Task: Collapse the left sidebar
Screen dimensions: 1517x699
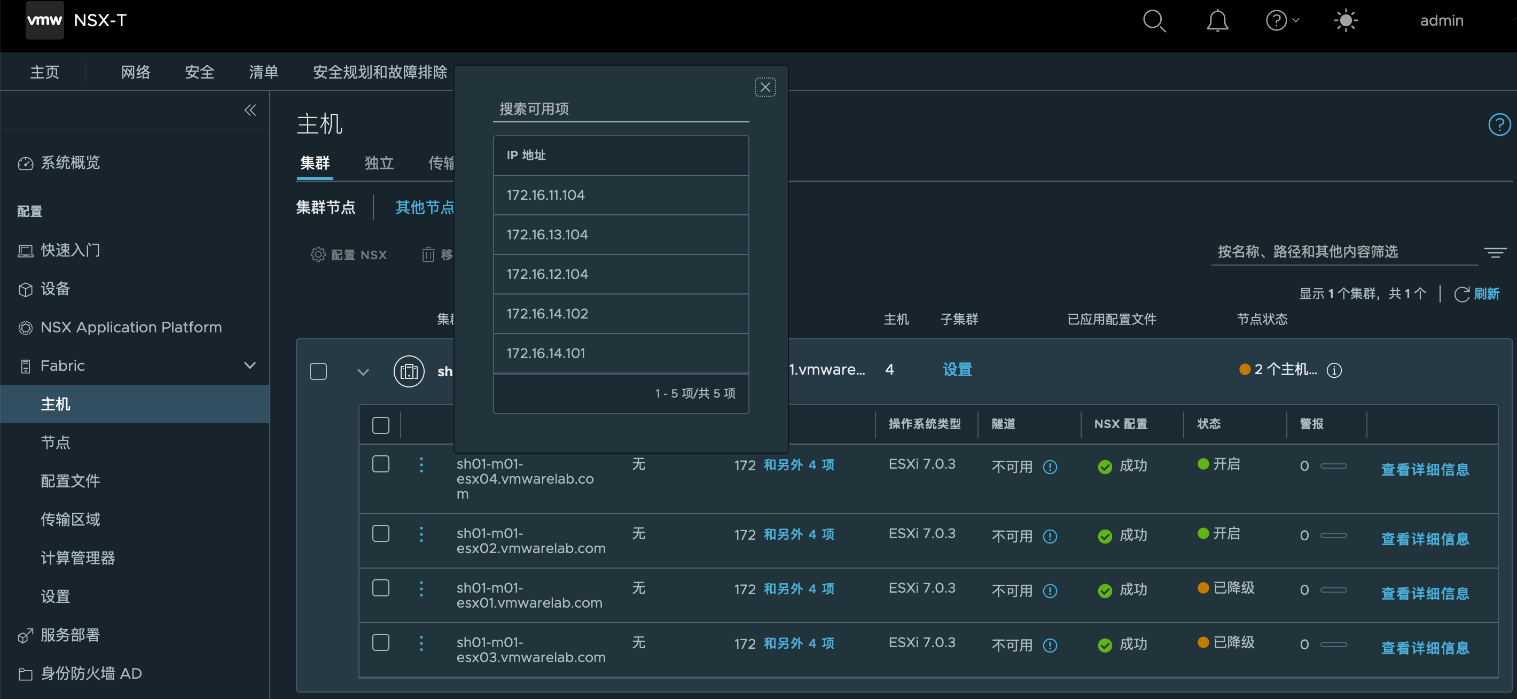Action: (x=251, y=110)
